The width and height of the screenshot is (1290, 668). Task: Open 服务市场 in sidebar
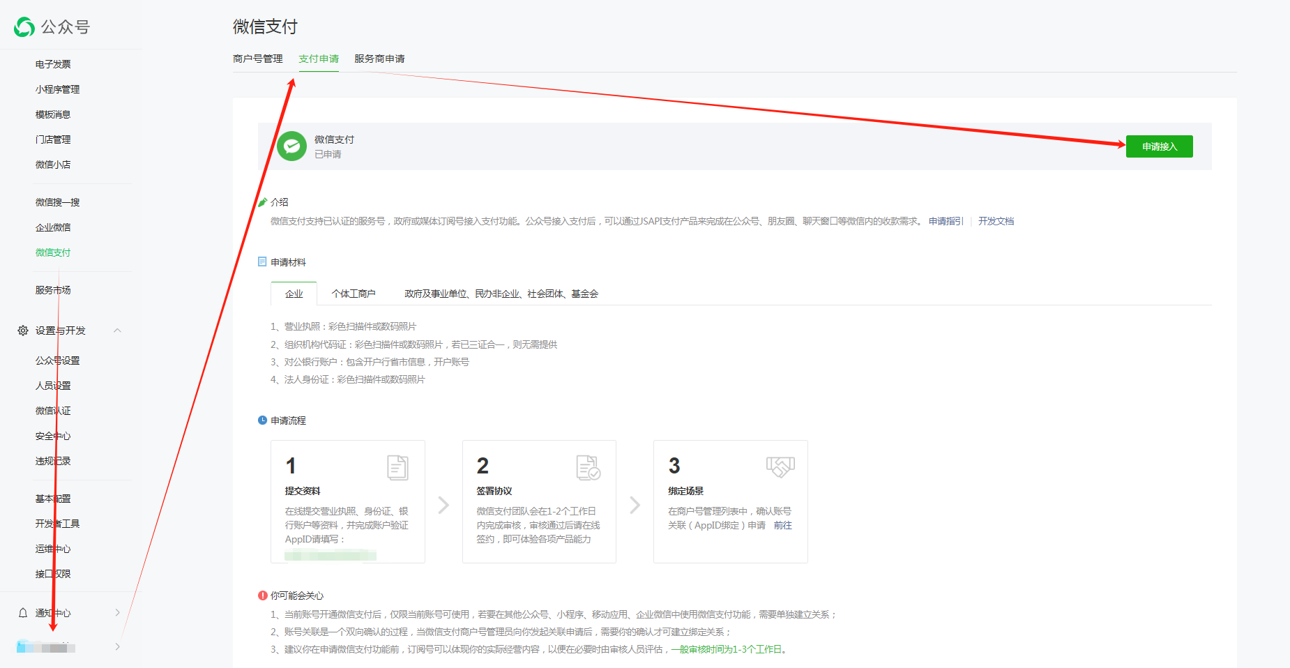point(53,290)
